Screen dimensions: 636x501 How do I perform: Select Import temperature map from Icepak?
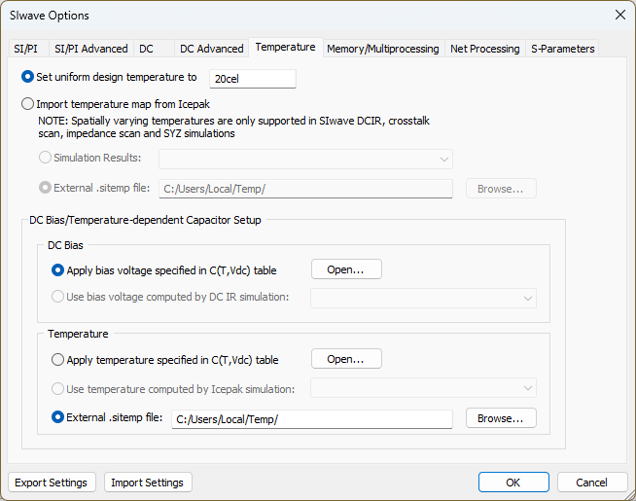tap(27, 102)
